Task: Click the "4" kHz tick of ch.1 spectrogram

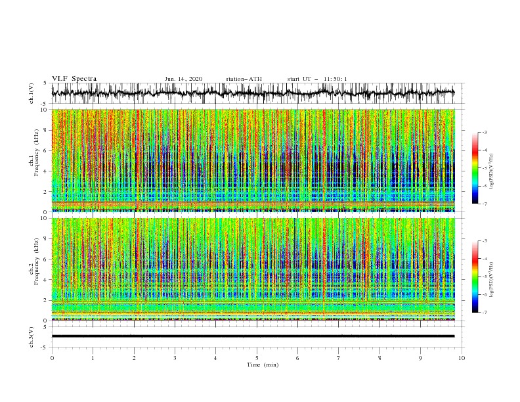Action: [x=46, y=171]
